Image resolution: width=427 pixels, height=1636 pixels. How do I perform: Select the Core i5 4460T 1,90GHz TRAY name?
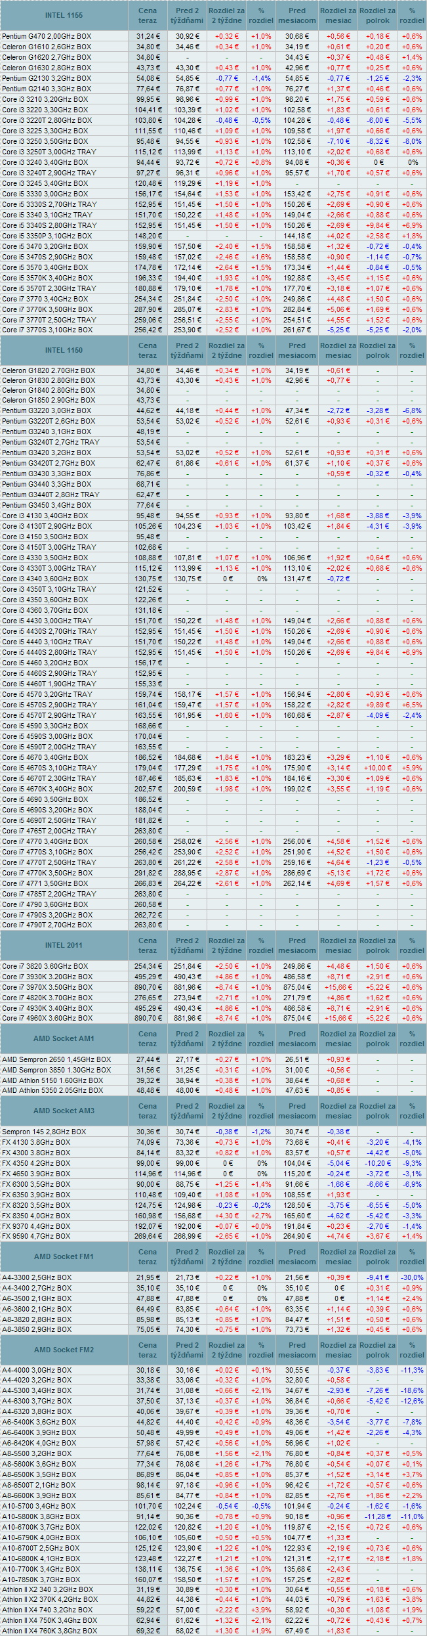(x=49, y=684)
